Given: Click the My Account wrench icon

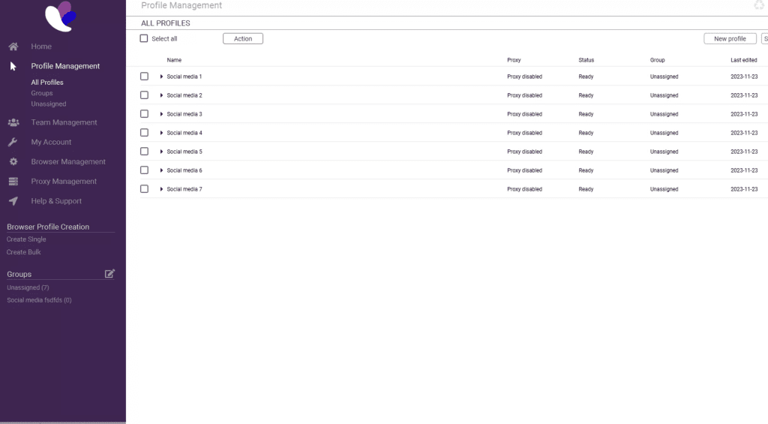Looking at the screenshot, I should 13,142.
